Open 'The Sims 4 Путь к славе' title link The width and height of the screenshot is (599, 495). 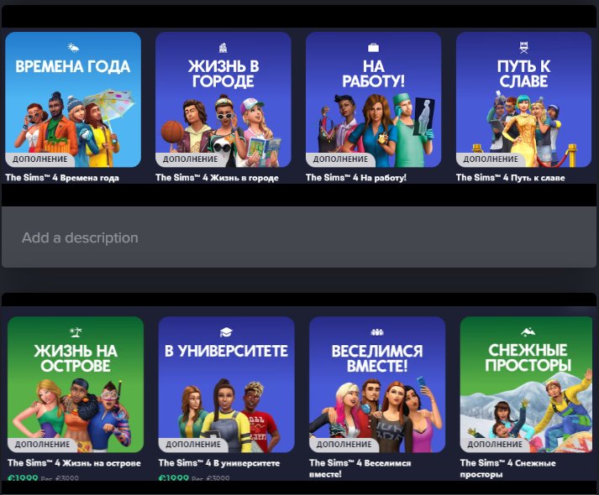[511, 178]
